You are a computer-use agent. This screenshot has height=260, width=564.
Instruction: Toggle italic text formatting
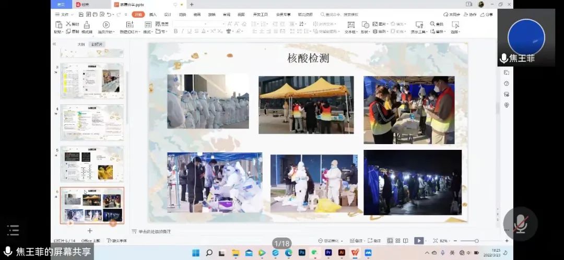183,31
